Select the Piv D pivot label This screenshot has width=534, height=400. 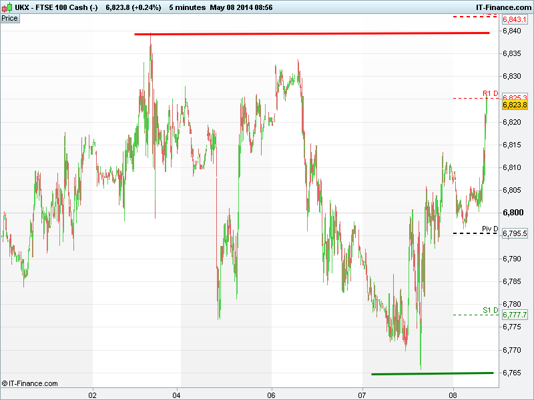(490, 229)
